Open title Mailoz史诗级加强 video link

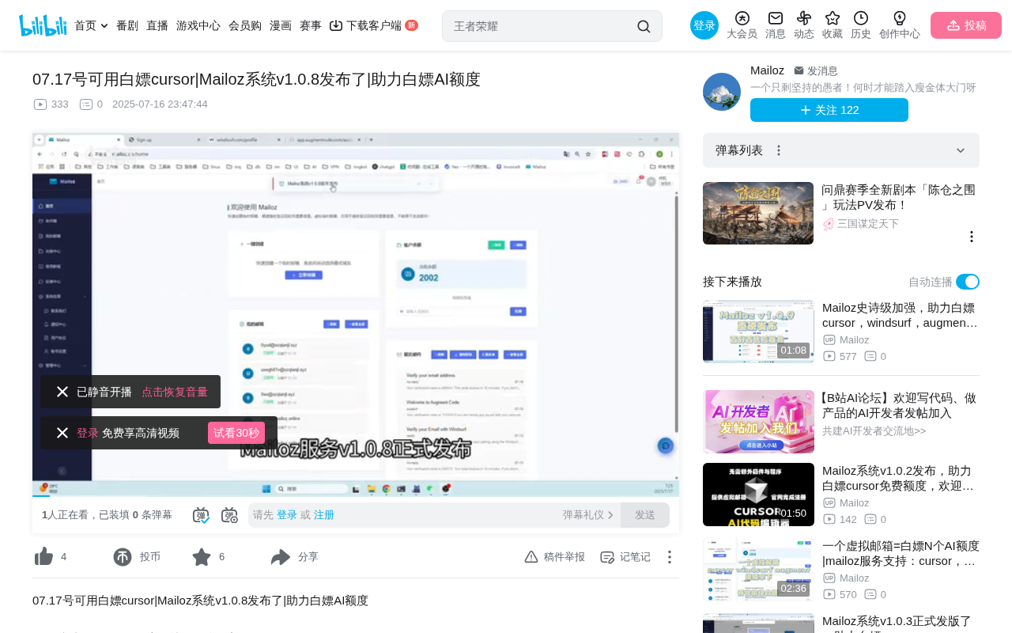point(901,315)
